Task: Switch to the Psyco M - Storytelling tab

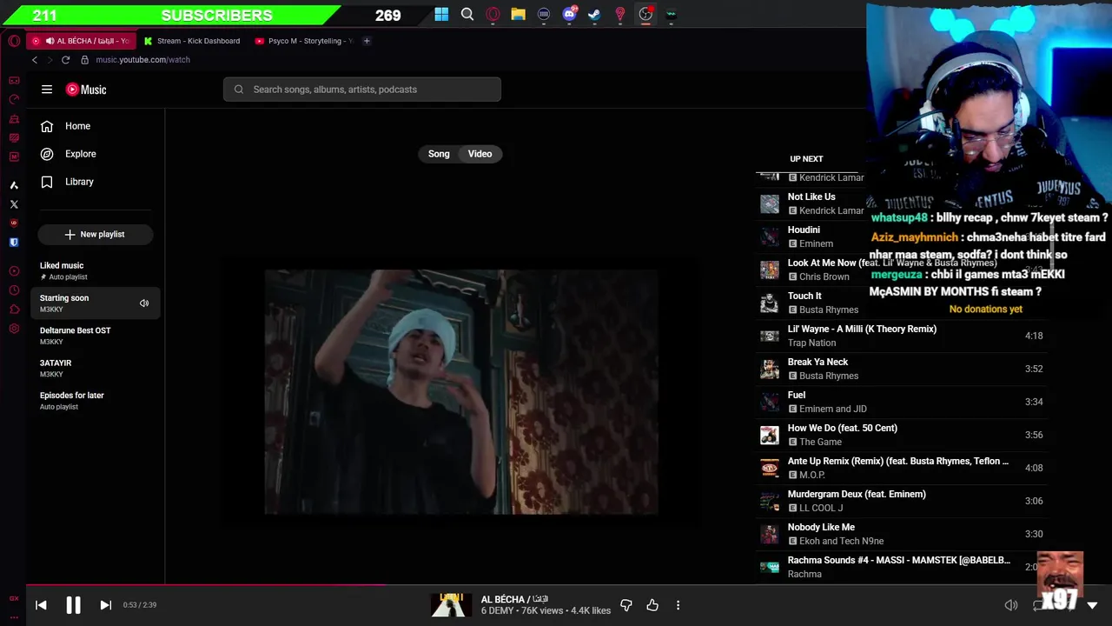Action: (x=304, y=41)
